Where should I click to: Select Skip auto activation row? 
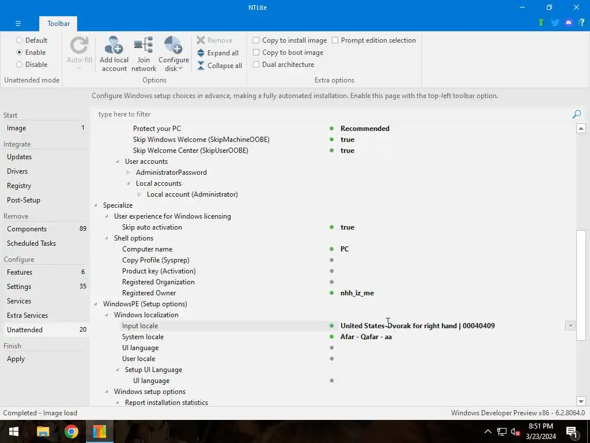(333, 227)
